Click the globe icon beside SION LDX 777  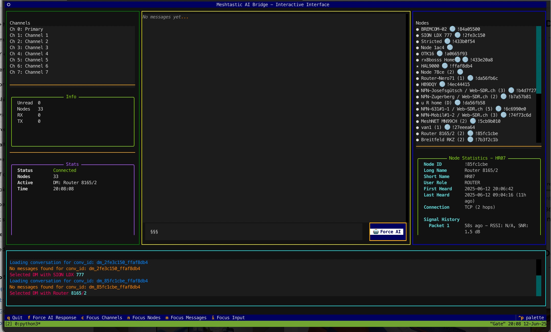point(457,35)
